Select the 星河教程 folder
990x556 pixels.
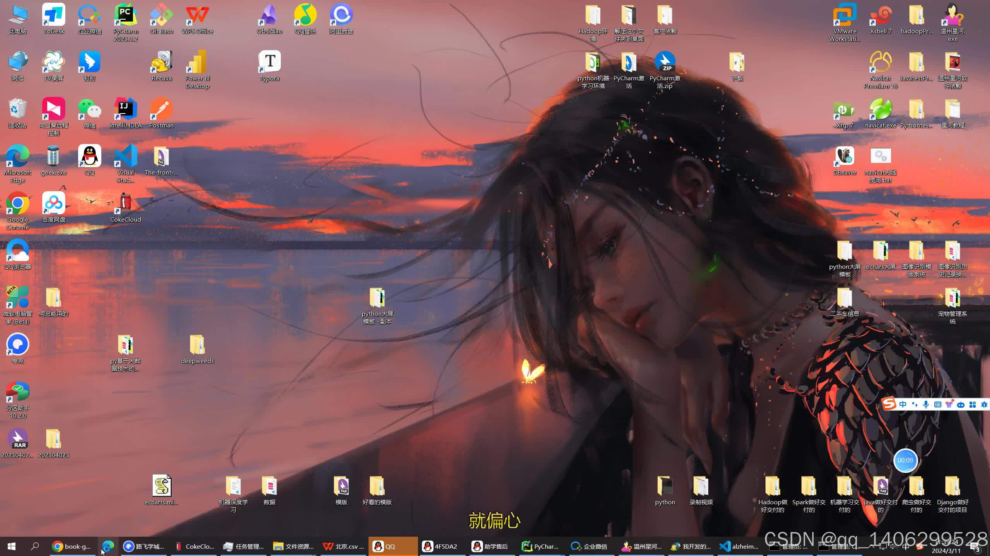(x=953, y=114)
